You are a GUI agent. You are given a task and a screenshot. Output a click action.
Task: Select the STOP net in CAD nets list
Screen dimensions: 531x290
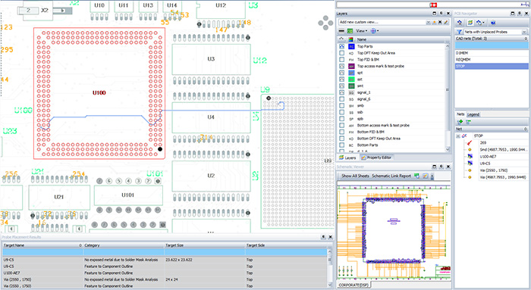[492, 66]
